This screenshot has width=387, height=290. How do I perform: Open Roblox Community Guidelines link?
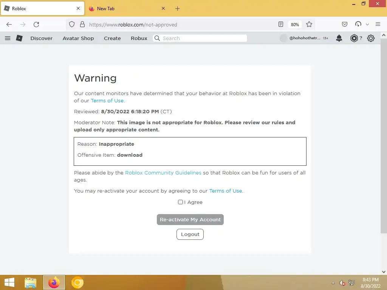point(163,173)
